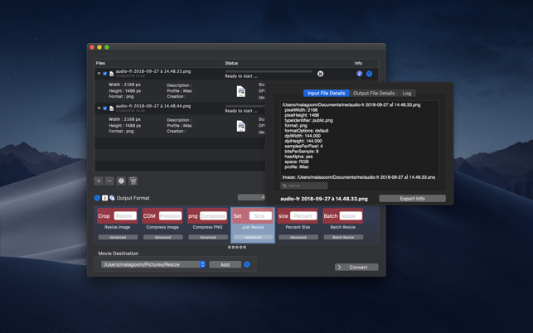Click the Batch Resize button under preset
This screenshot has width=533, height=333.
click(x=343, y=237)
